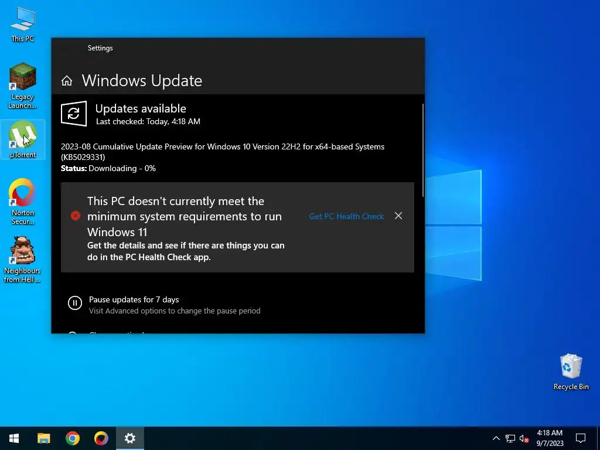Show hidden system tray icons
The width and height of the screenshot is (600, 450).
point(496,438)
